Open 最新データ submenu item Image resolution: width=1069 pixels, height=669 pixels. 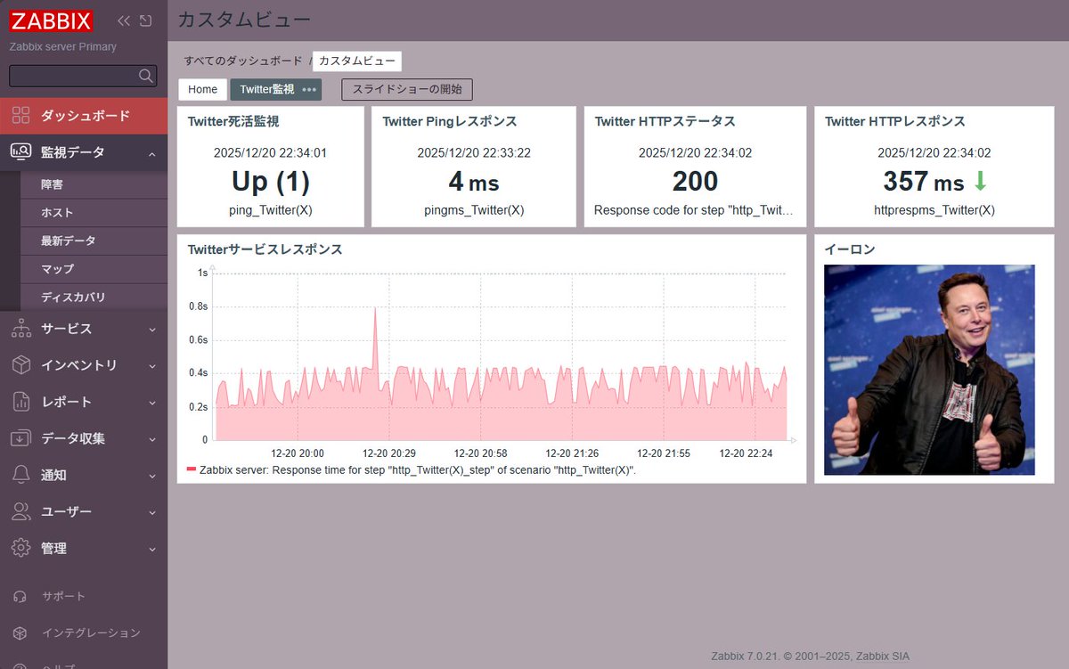click(x=94, y=241)
